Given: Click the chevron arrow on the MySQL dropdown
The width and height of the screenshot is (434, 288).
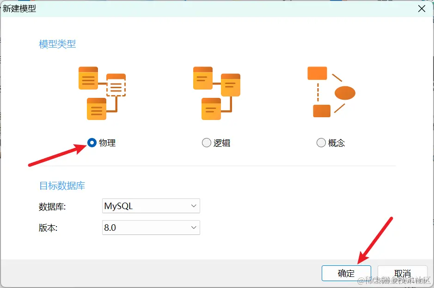Looking at the screenshot, I should [x=194, y=206].
